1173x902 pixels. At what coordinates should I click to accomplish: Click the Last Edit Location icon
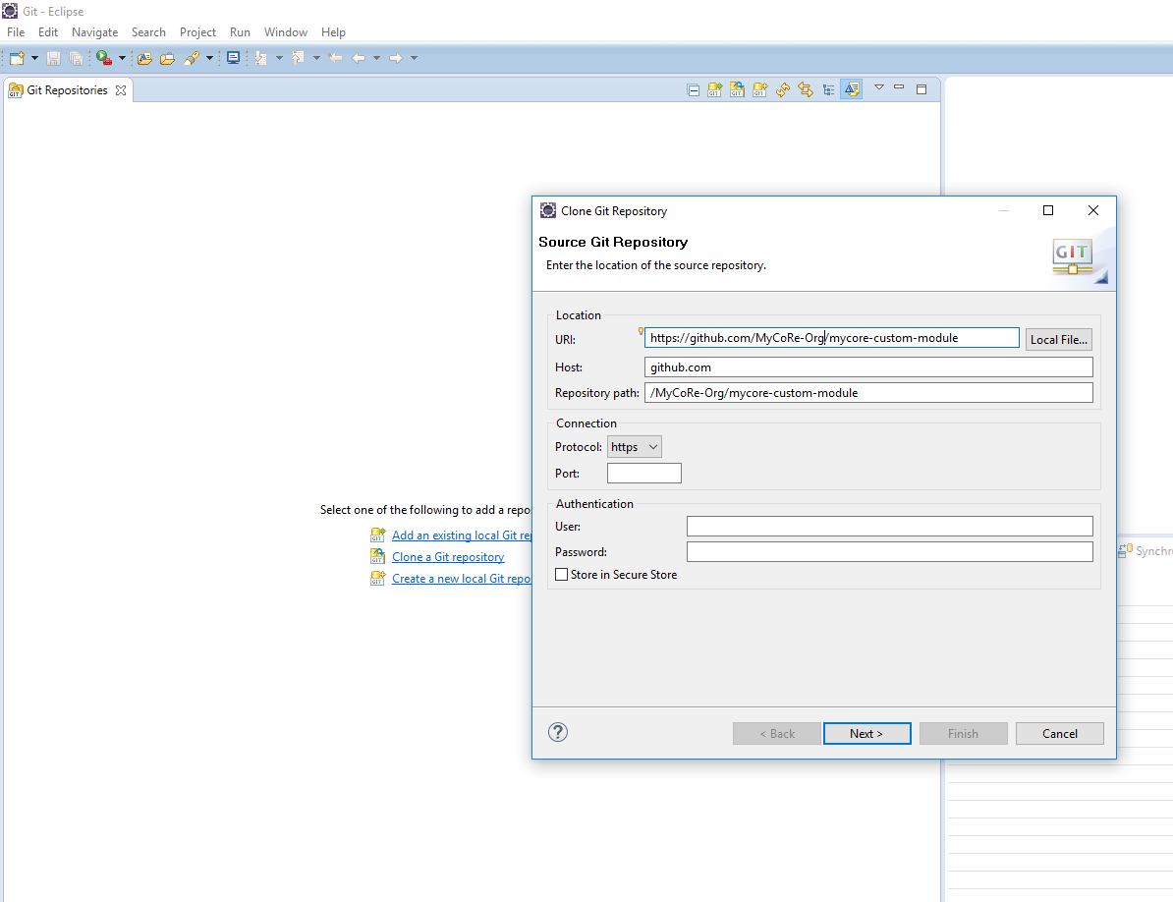pos(335,58)
